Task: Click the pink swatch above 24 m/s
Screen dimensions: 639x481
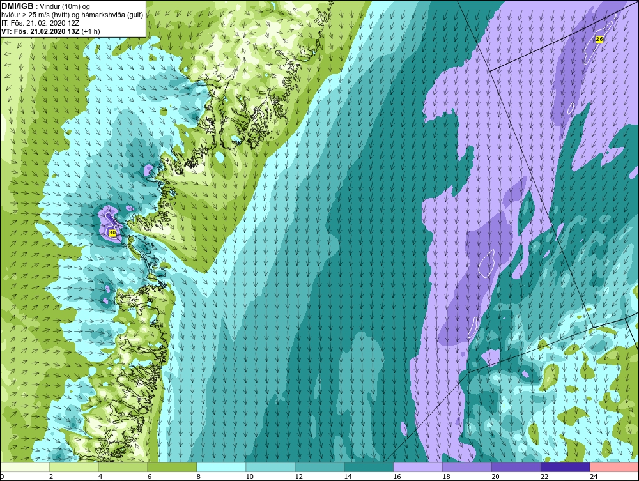Action: pos(615,467)
